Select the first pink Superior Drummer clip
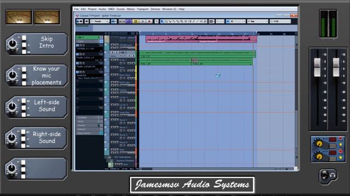 click(172, 39)
